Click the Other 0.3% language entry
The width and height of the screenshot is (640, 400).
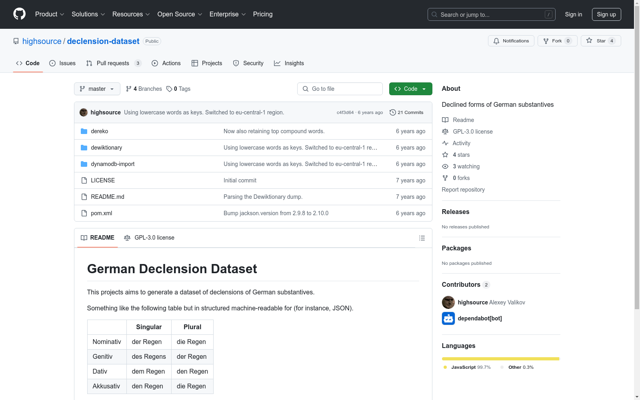point(517,367)
